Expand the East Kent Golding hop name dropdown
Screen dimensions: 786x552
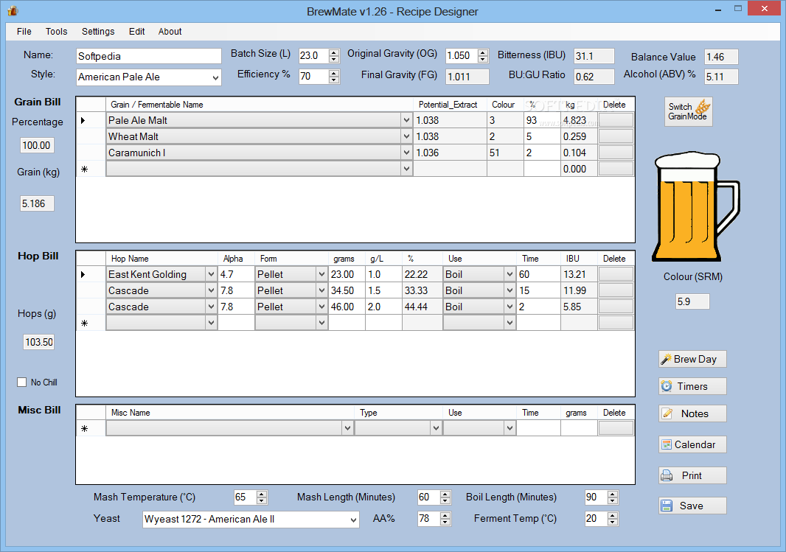pyautogui.click(x=211, y=274)
